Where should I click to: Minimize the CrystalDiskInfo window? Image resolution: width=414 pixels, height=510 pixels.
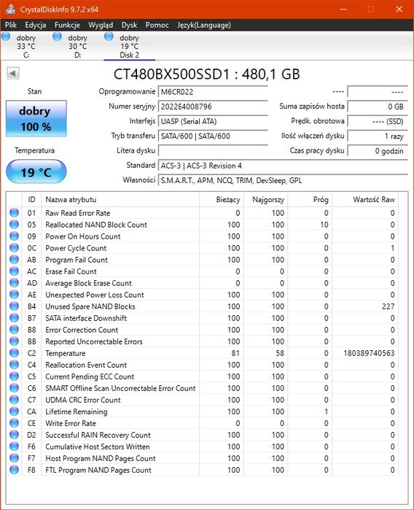pos(343,9)
